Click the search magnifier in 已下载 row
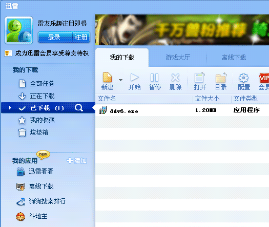The height and width of the screenshot is (227, 269). [79, 108]
